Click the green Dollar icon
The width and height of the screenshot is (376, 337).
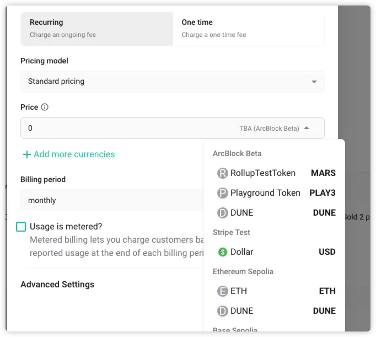(222, 252)
